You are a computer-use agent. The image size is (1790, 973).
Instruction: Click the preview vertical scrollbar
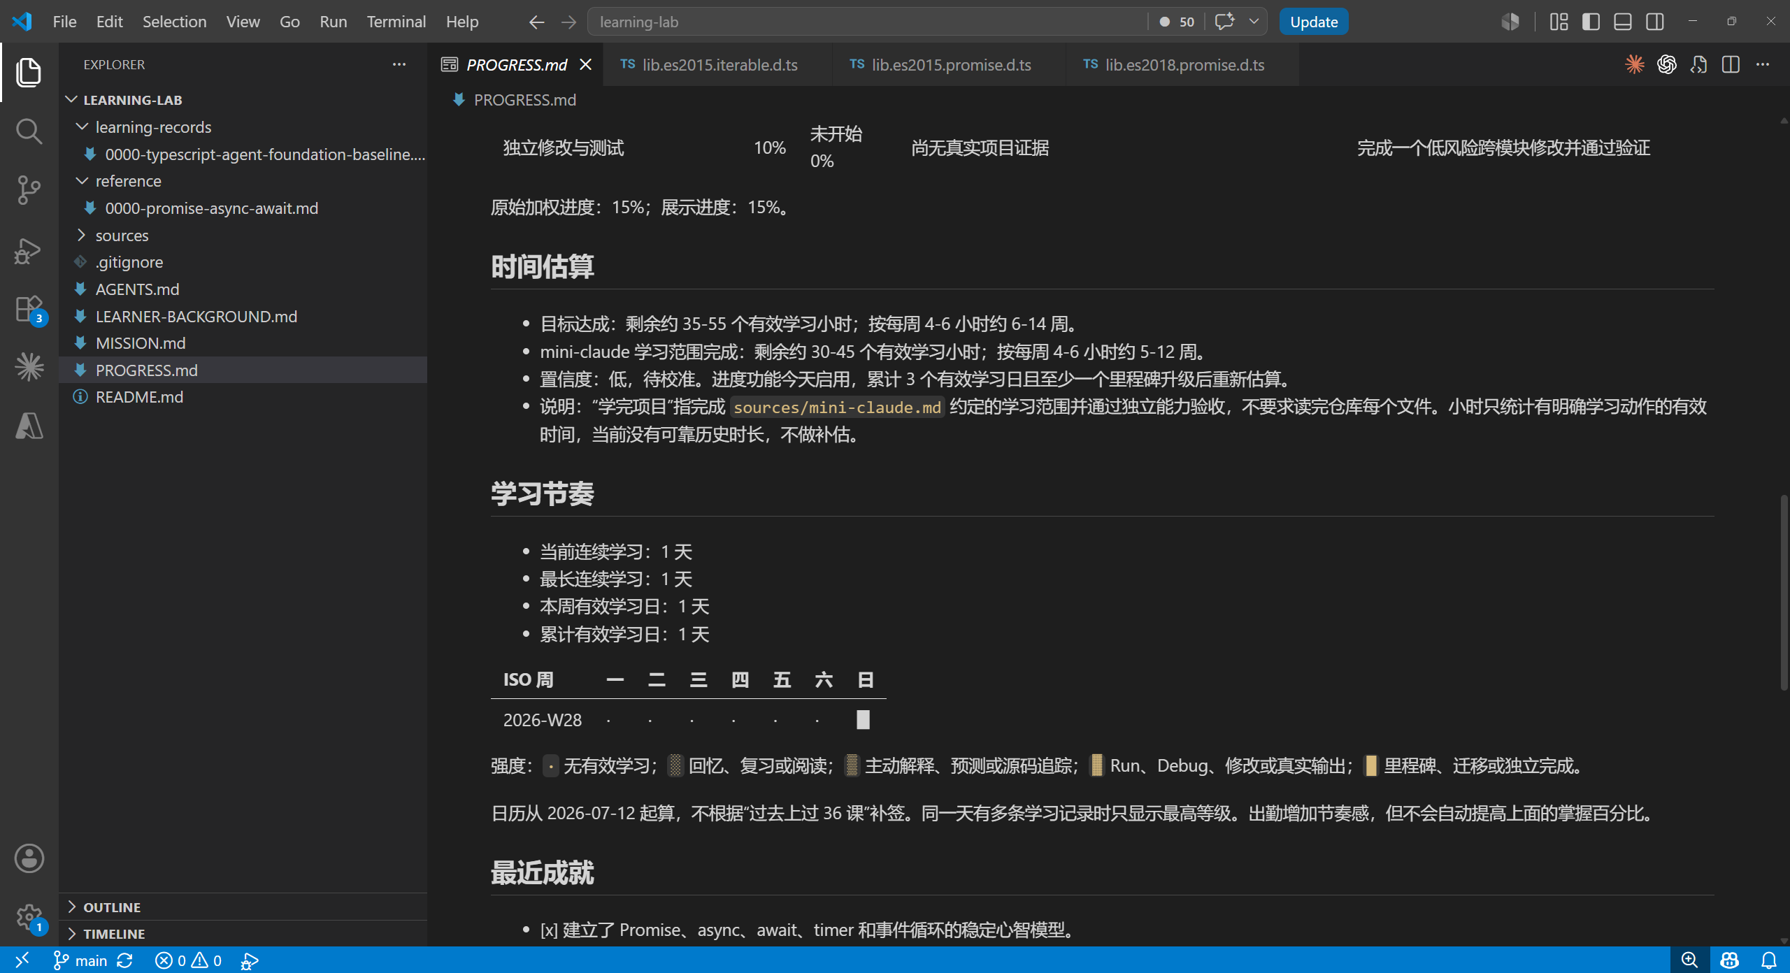[1784, 593]
